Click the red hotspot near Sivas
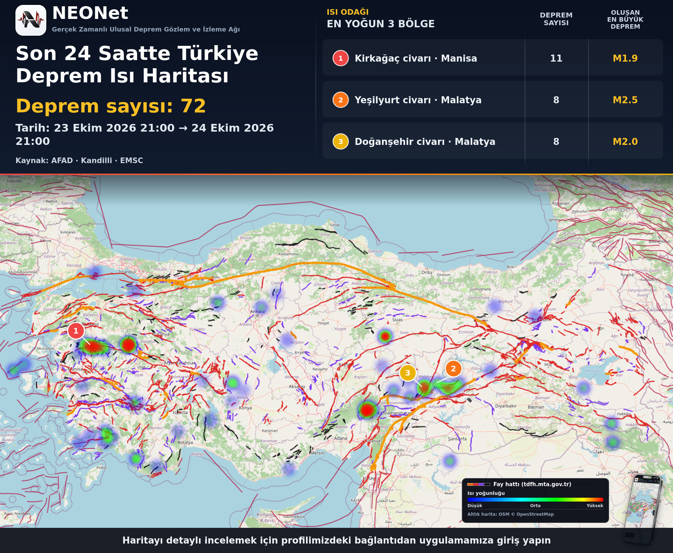The height and width of the screenshot is (553, 673). (385, 336)
